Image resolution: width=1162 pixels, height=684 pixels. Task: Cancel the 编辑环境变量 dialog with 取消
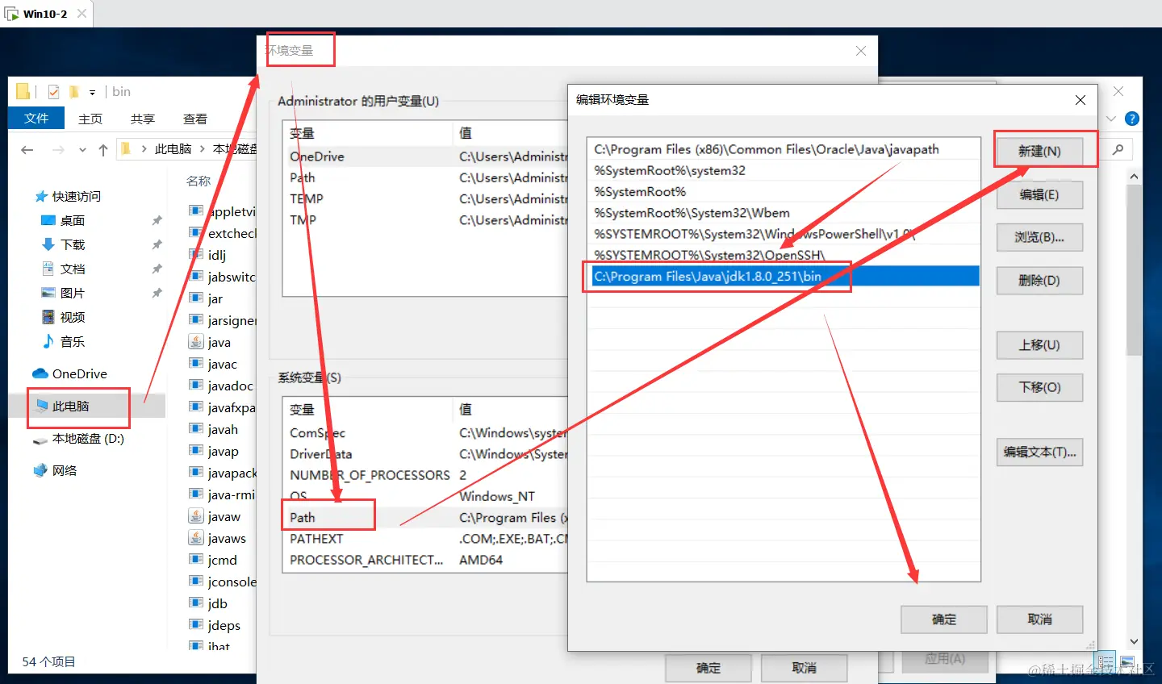[x=1039, y=619]
